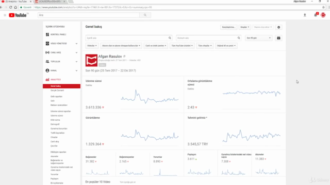Open the Son 90 gün date range dropdown
The image size is (330, 185).
[x=259, y=38]
